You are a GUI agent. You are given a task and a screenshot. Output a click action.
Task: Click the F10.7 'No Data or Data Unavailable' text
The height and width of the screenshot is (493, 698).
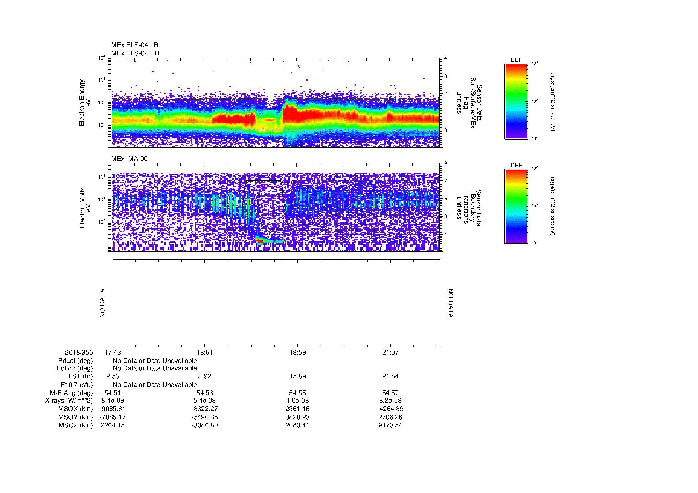coord(155,385)
